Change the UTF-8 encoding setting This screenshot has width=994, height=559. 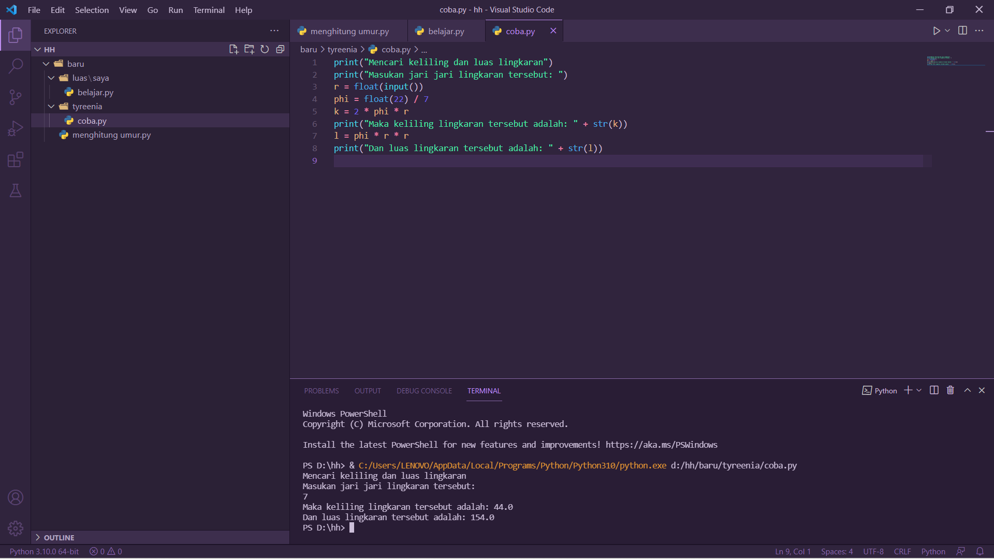[873, 552]
